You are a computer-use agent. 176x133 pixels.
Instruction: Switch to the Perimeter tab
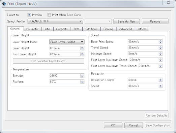[32, 29]
